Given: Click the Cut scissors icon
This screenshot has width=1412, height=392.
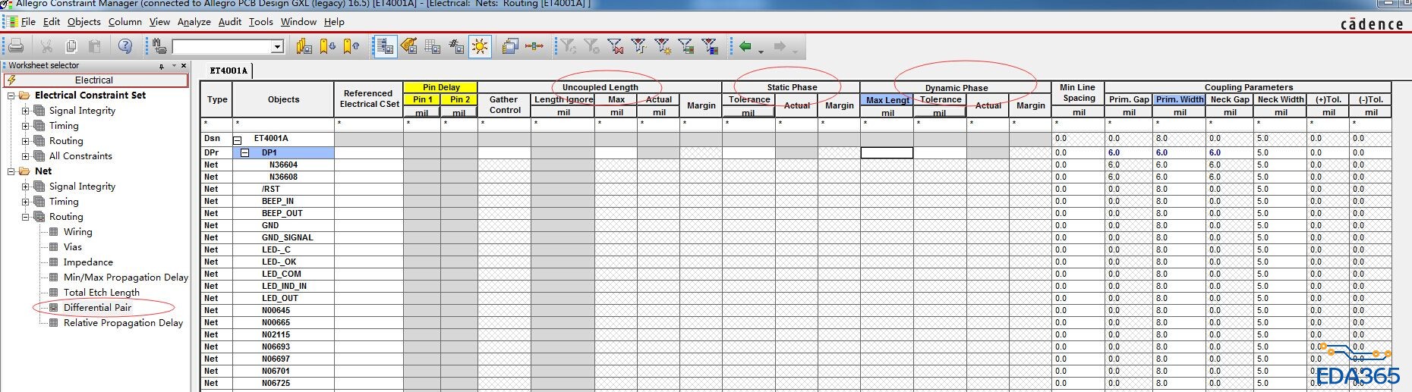Looking at the screenshot, I should coord(47,46).
